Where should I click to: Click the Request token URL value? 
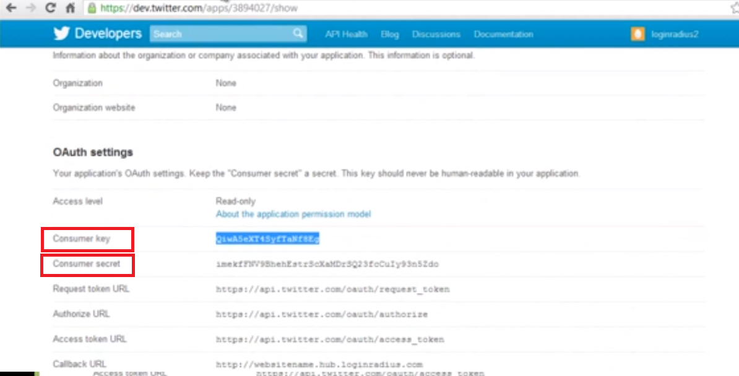coord(333,289)
